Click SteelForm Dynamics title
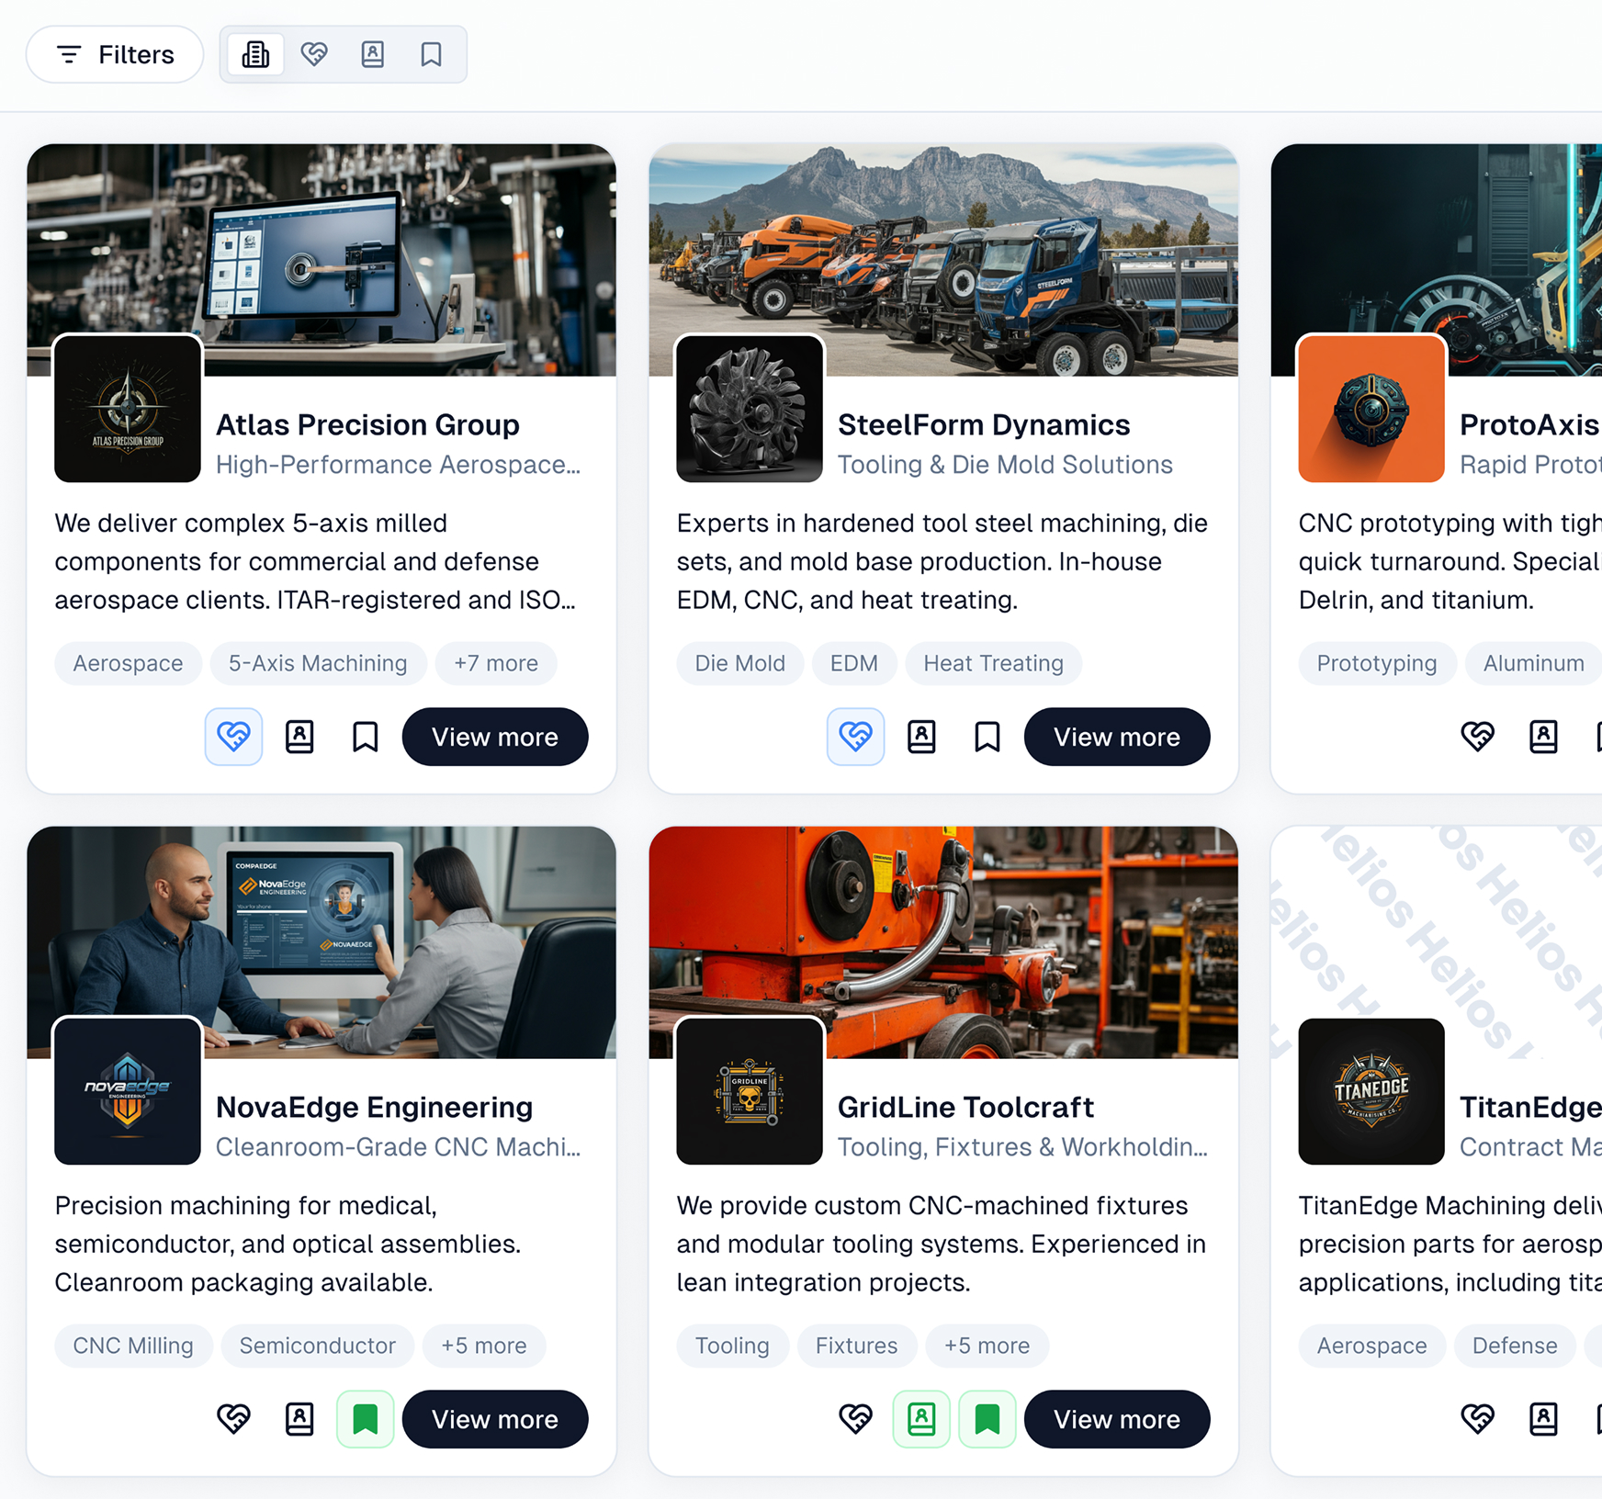 click(x=984, y=424)
